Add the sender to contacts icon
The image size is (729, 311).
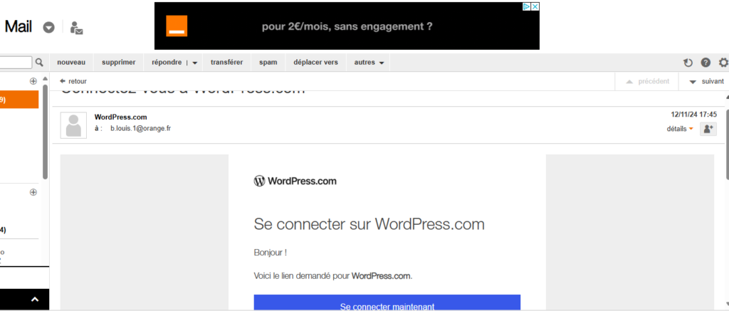click(708, 129)
